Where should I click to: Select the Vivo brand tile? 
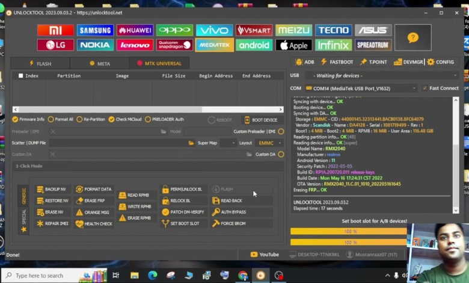tap(214, 30)
